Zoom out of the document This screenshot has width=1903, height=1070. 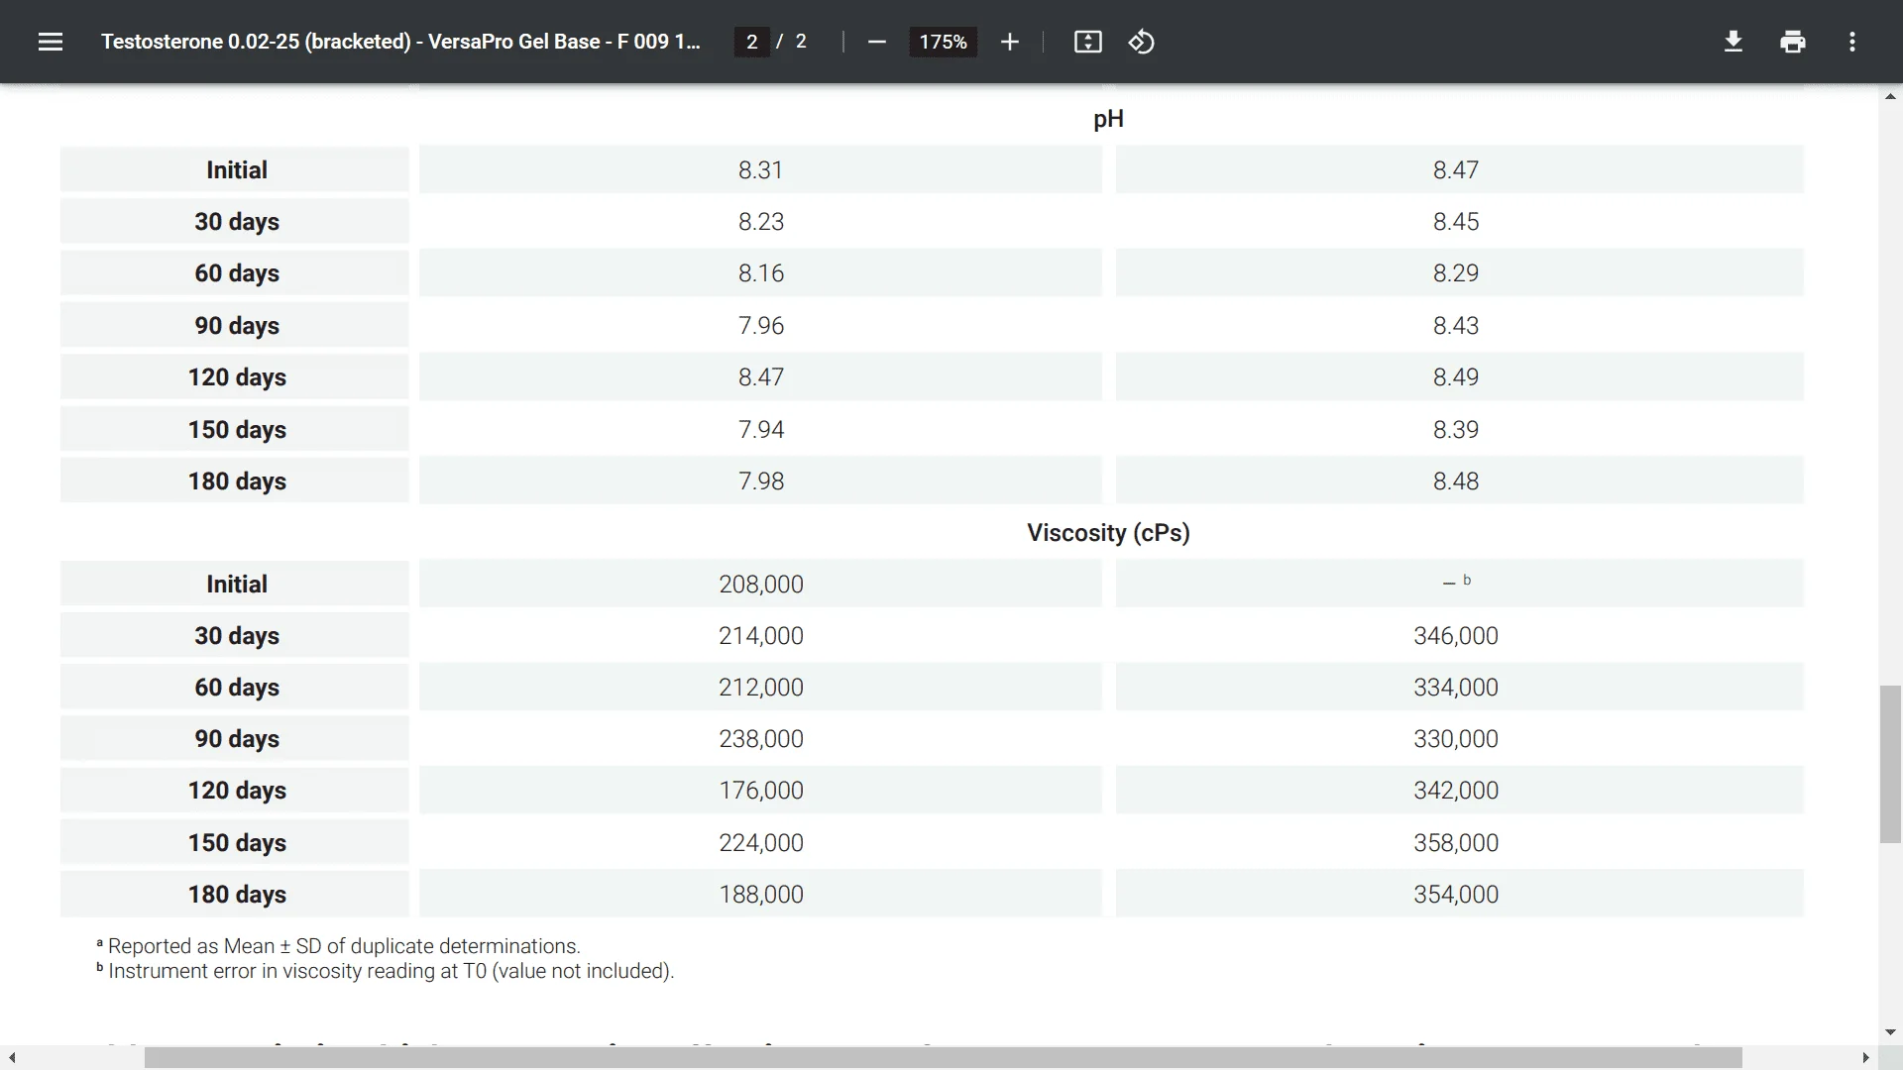pyautogui.click(x=876, y=42)
